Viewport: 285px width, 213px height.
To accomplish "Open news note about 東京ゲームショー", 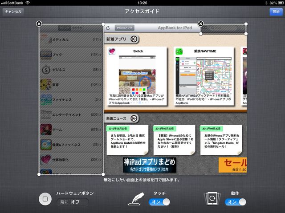I will (128, 140).
